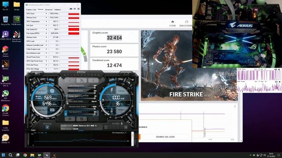Select the Recycle Bin desktop icon
Image resolution: width=282 pixels, height=158 pixels.
click(x=5, y=21)
